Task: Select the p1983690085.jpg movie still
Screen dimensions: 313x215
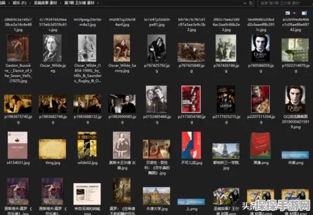Action: pyautogui.click(x=122, y=104)
